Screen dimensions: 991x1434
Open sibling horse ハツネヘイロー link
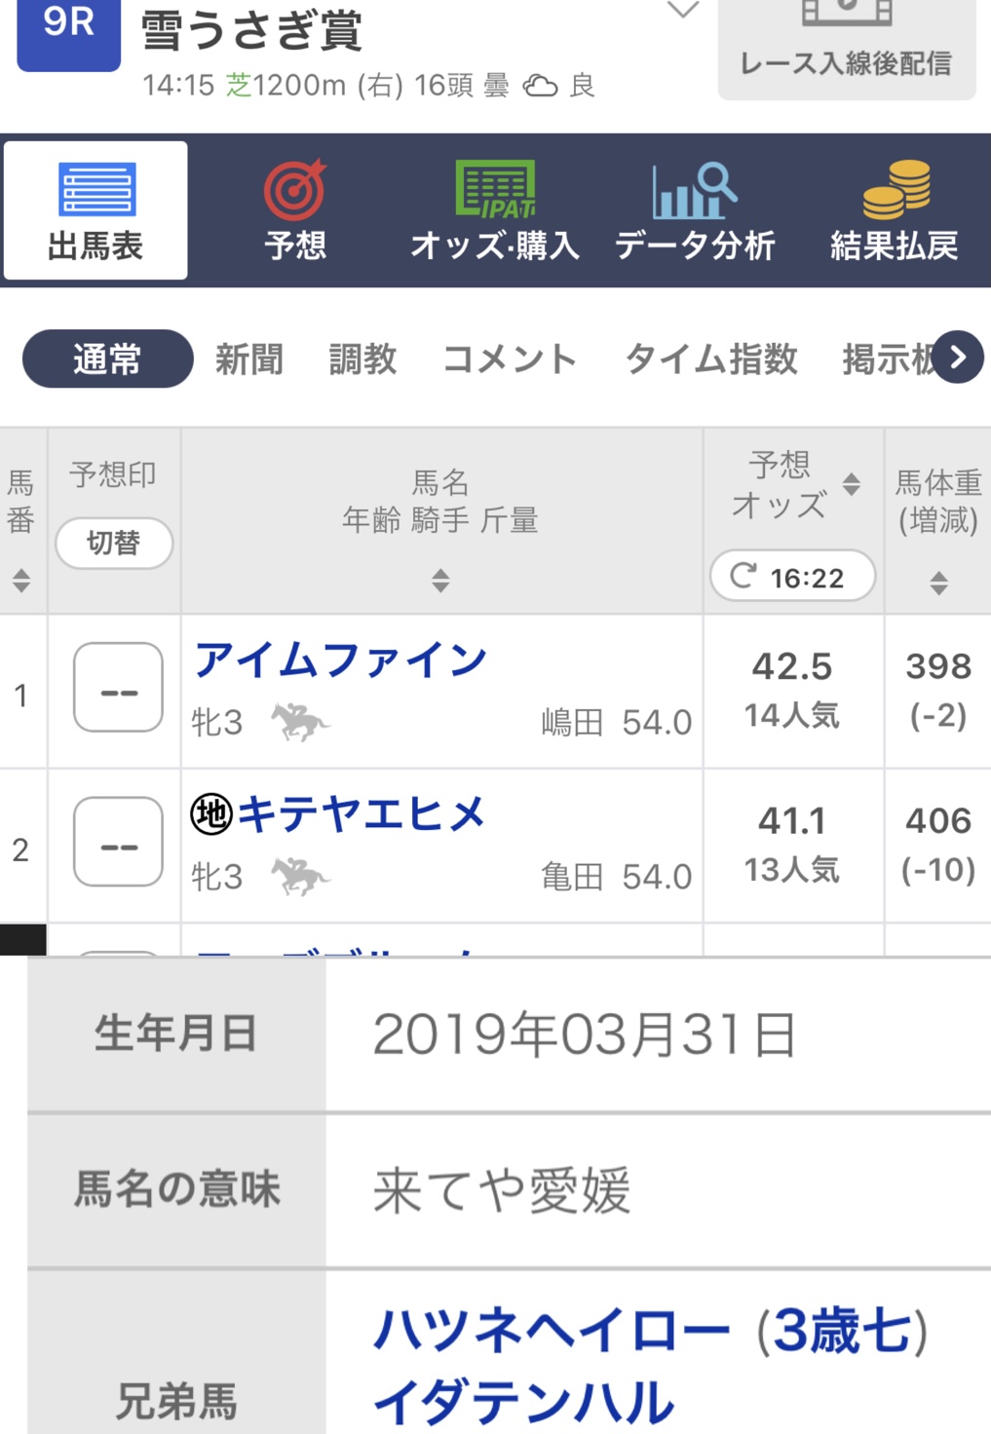[x=552, y=1331]
